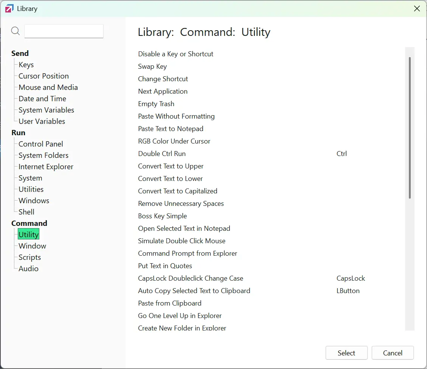Select 'Disable a Key or Shortcut'
The height and width of the screenshot is (369, 427).
(x=175, y=54)
